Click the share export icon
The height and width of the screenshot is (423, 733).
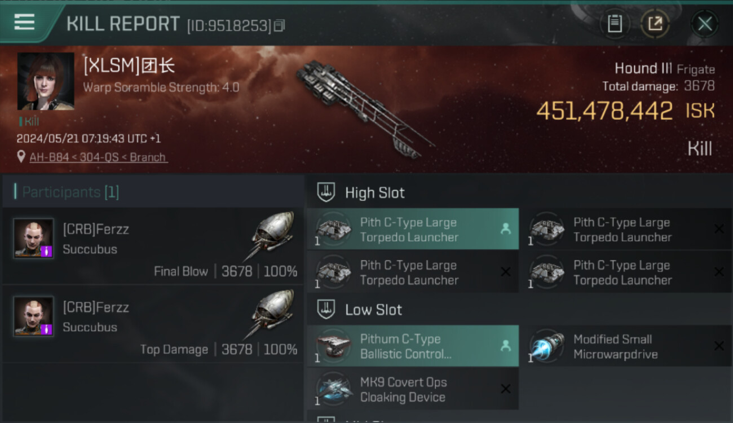tap(655, 24)
